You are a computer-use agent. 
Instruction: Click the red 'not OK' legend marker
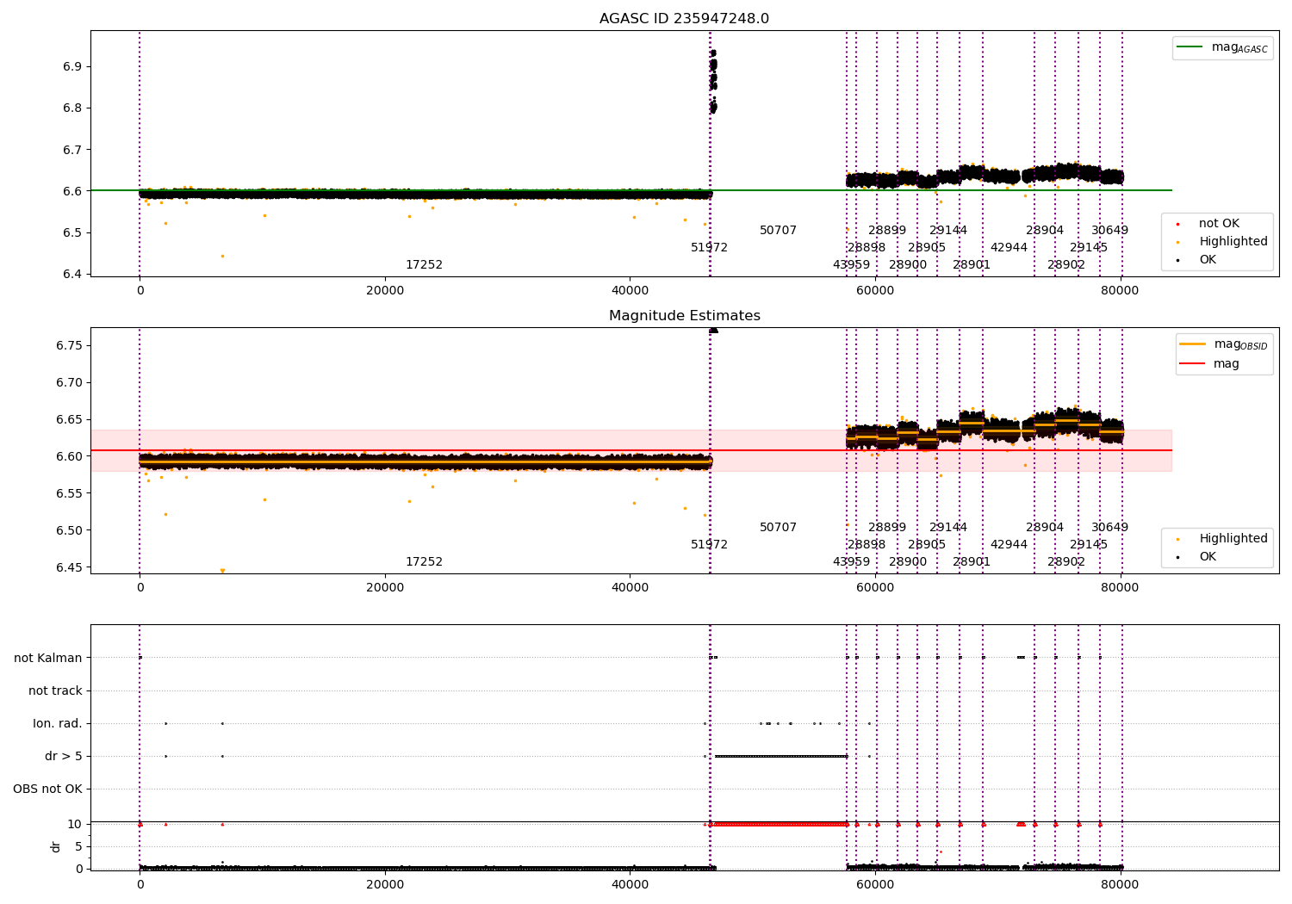[1177, 224]
